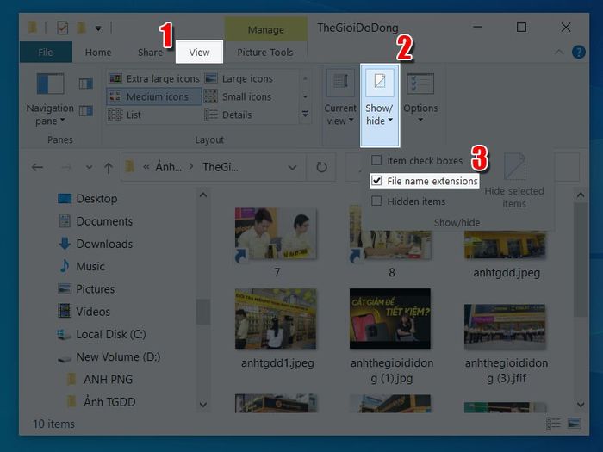
Task: Select Music in navigation pane
Action: point(82,266)
